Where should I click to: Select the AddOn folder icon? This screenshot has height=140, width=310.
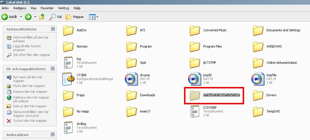click(x=68, y=30)
